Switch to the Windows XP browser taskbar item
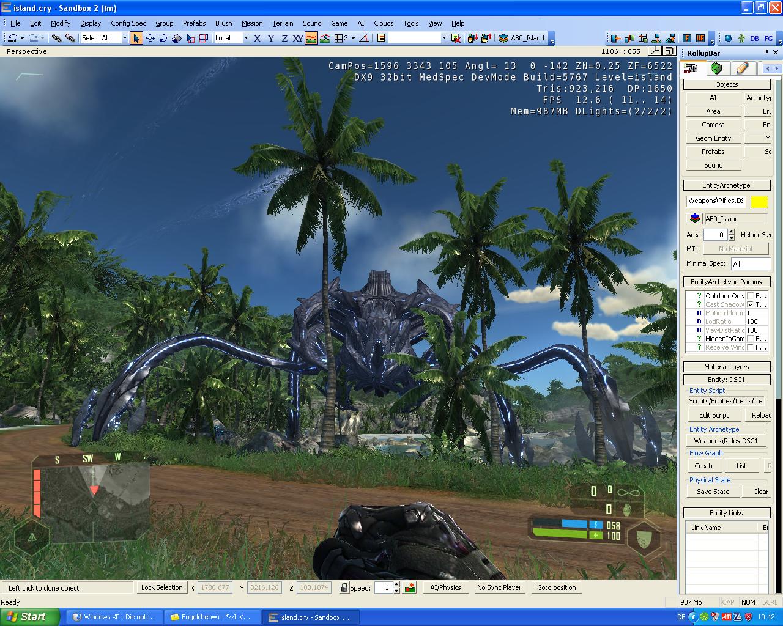The width and height of the screenshot is (783, 626). (x=114, y=617)
